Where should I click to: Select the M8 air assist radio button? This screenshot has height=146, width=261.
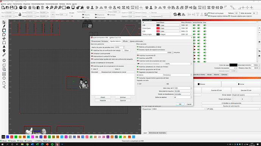tap(165, 84)
